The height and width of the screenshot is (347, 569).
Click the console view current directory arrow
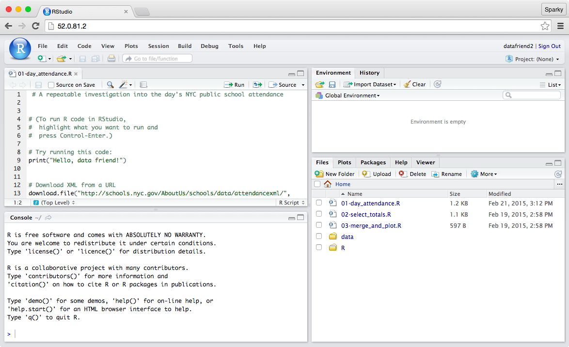(x=48, y=218)
